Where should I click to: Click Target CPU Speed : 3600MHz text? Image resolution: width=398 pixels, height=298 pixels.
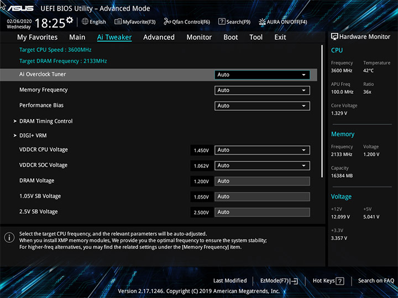point(55,50)
